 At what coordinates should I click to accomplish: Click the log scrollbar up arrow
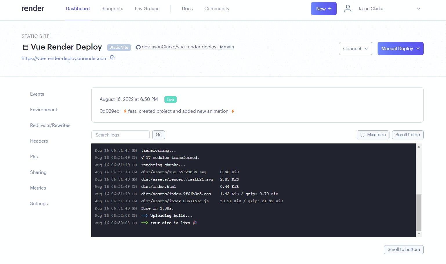point(419,147)
